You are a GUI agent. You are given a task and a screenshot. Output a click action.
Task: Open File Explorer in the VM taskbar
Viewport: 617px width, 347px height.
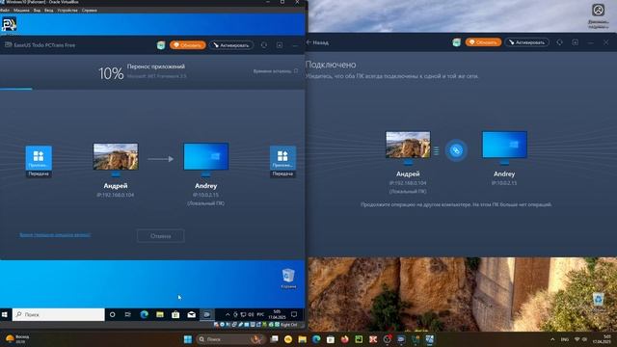160,315
